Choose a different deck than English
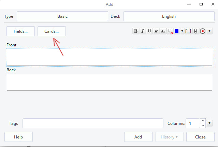This screenshot has height=147, width=218. point(169,16)
